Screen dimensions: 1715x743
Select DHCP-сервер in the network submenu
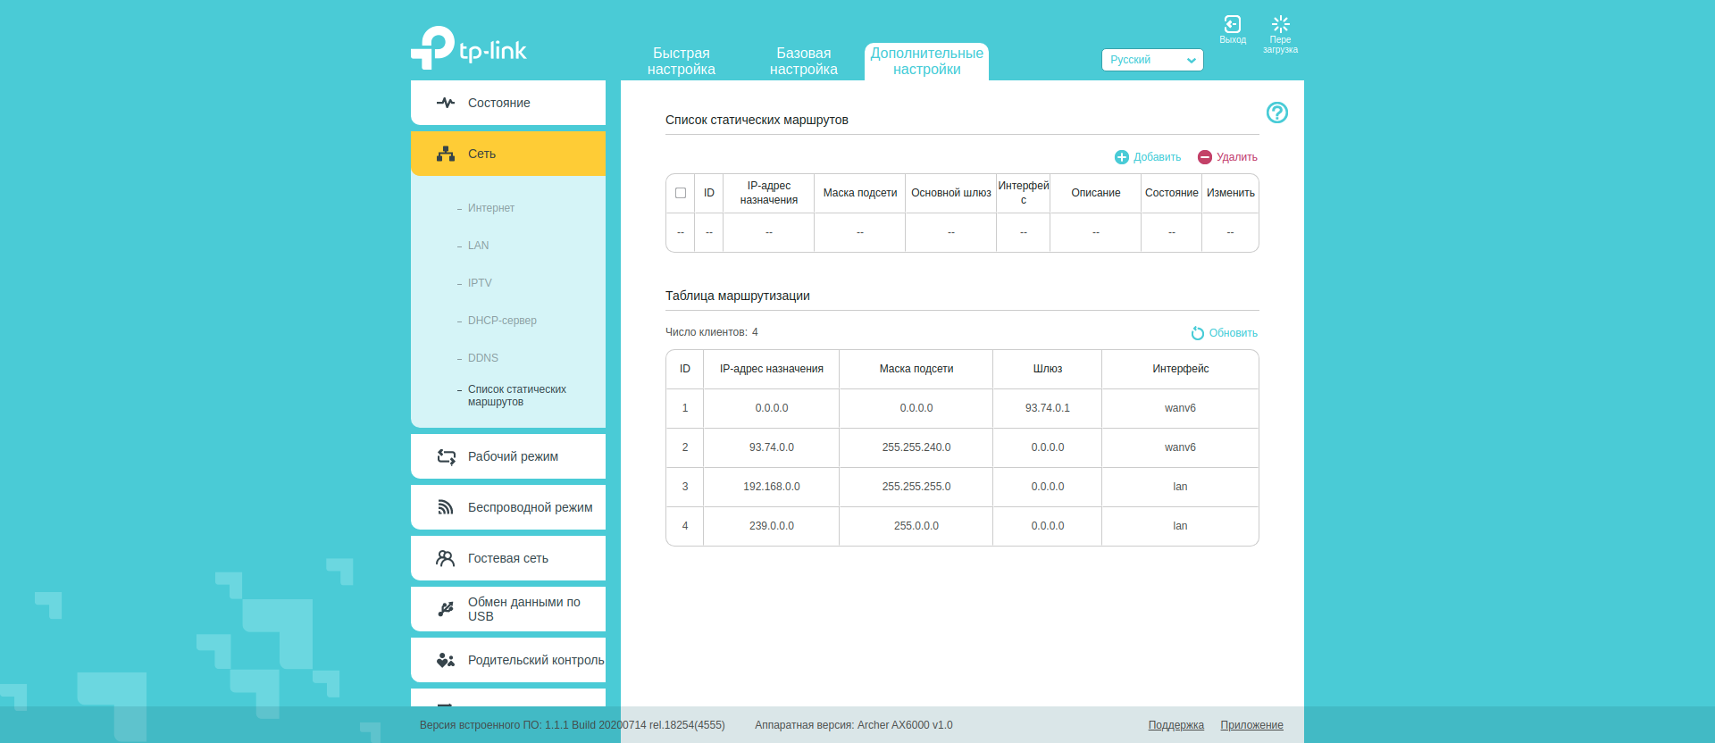(502, 321)
